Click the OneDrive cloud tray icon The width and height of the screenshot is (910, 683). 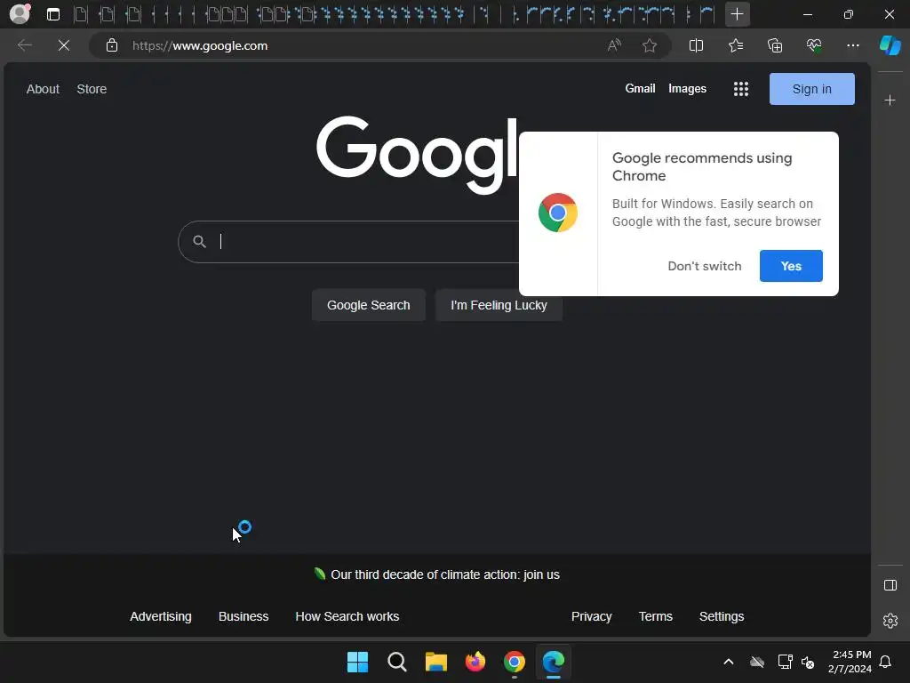click(757, 662)
